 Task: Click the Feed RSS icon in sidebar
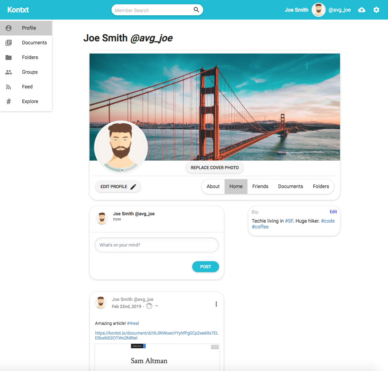point(9,87)
